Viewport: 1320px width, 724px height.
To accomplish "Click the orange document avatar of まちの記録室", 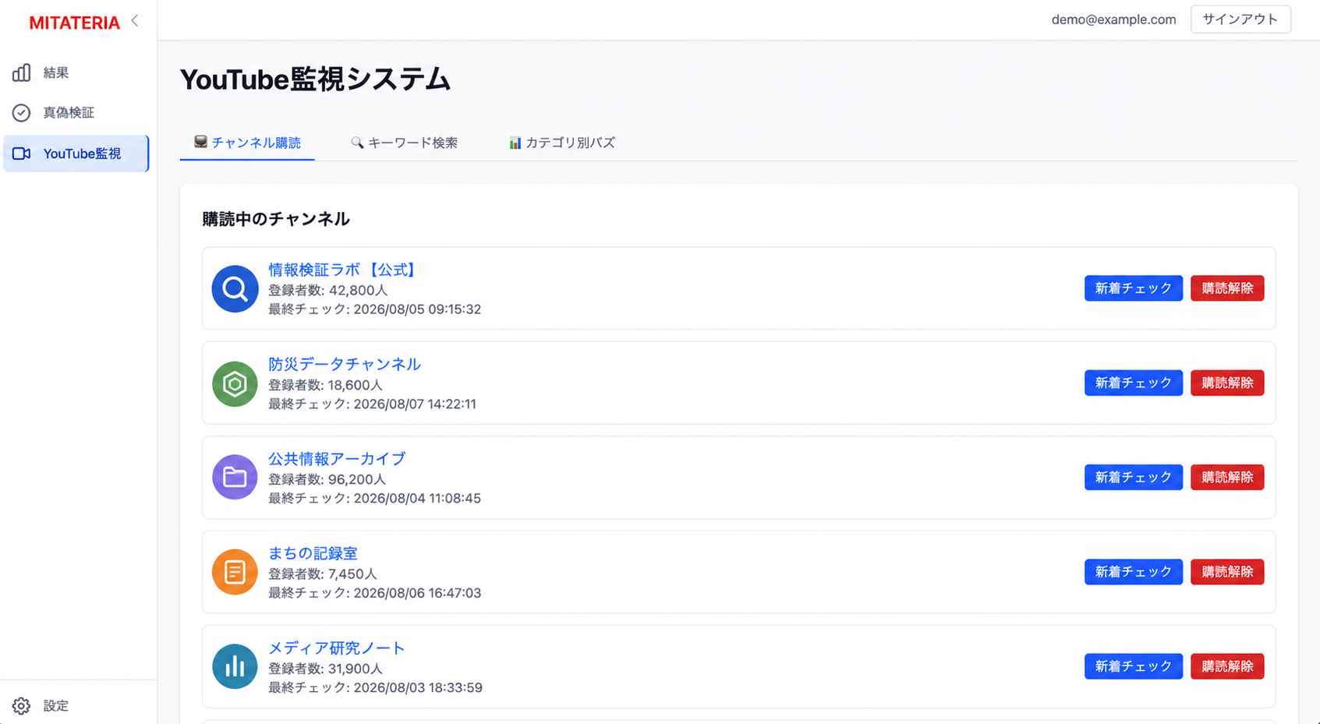I will (x=235, y=572).
